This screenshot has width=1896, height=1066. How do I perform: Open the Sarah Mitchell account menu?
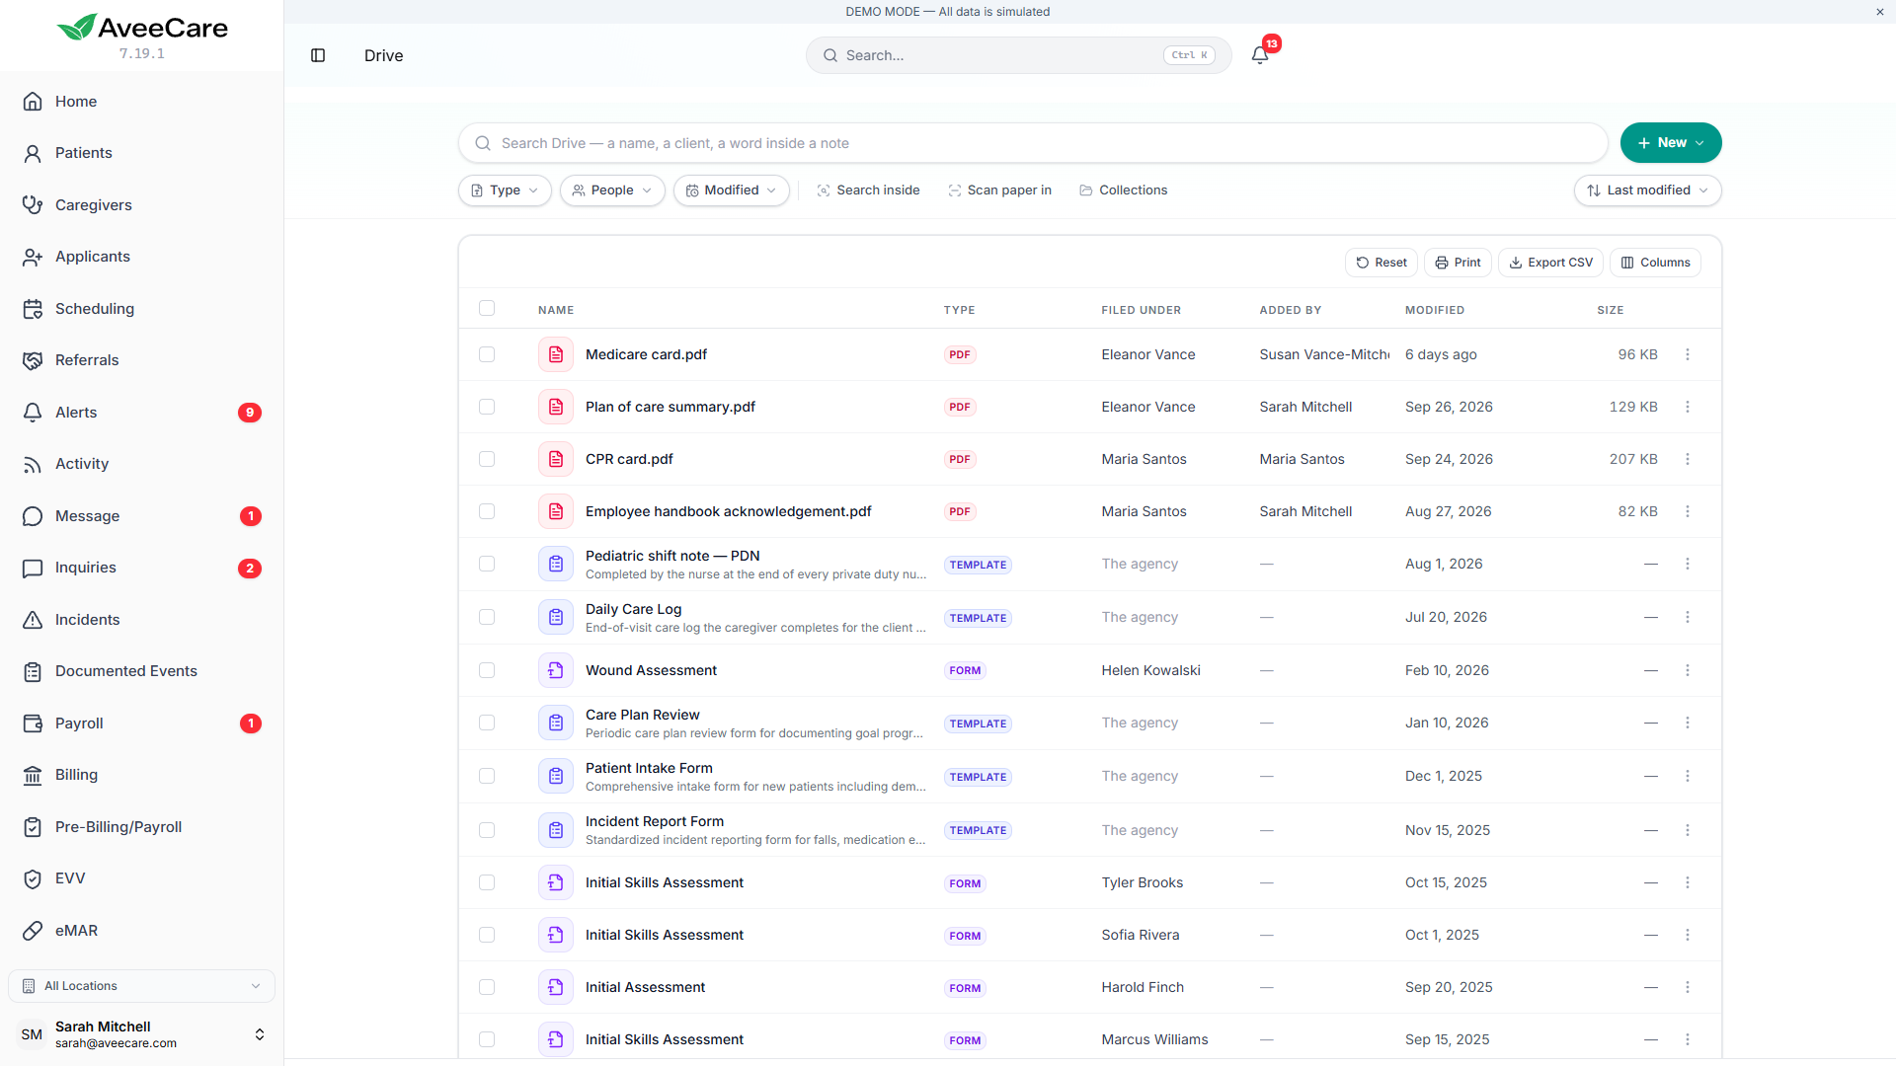click(141, 1034)
